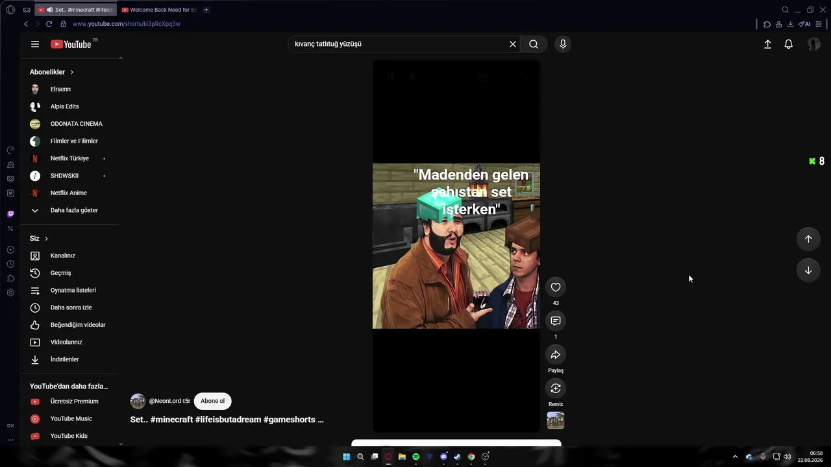Switch to Welcome Back Need for Speed tab
The image size is (831, 467).
click(159, 10)
